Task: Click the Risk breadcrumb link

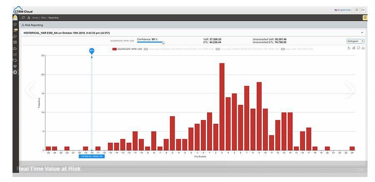Action: point(43,17)
